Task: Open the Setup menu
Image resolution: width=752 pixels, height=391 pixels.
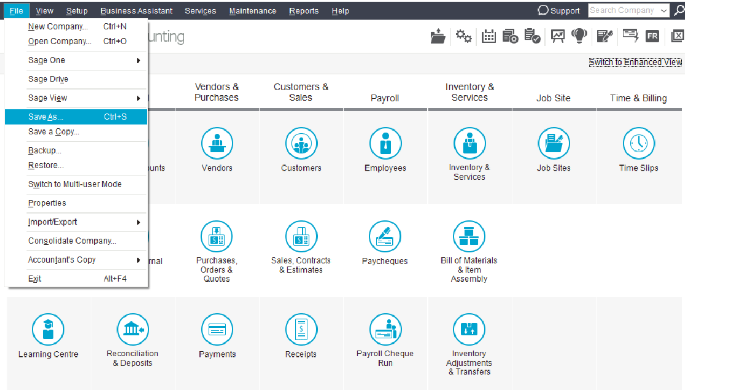Action: tap(77, 11)
